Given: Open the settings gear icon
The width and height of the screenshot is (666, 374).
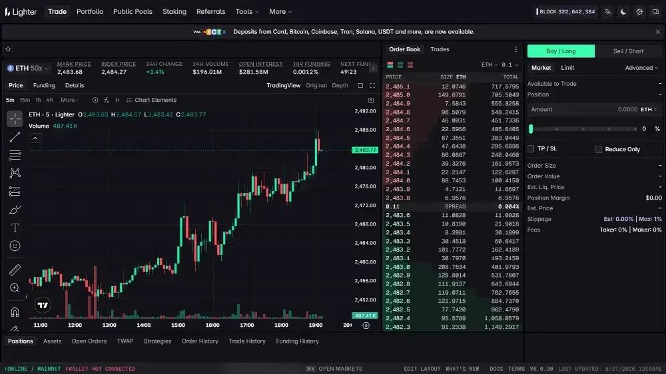Looking at the screenshot, I should coord(639,12).
